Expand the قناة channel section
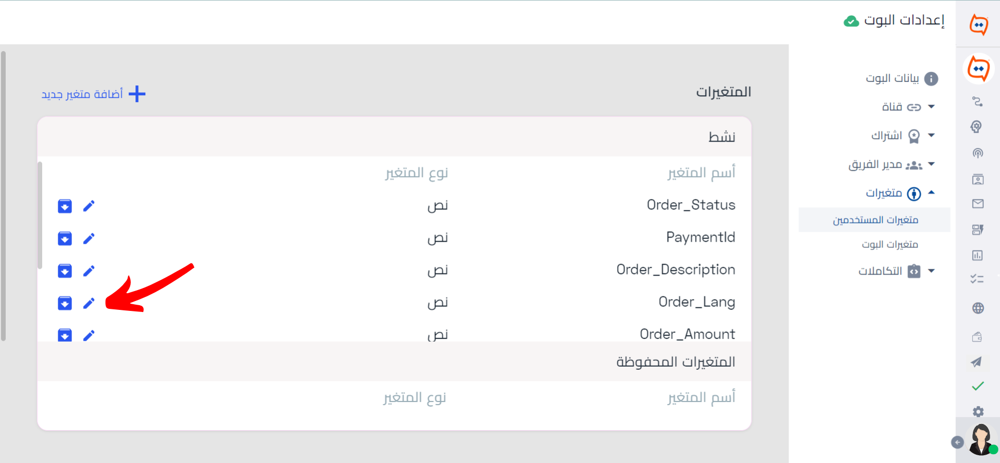1000x463 pixels. coord(908,107)
